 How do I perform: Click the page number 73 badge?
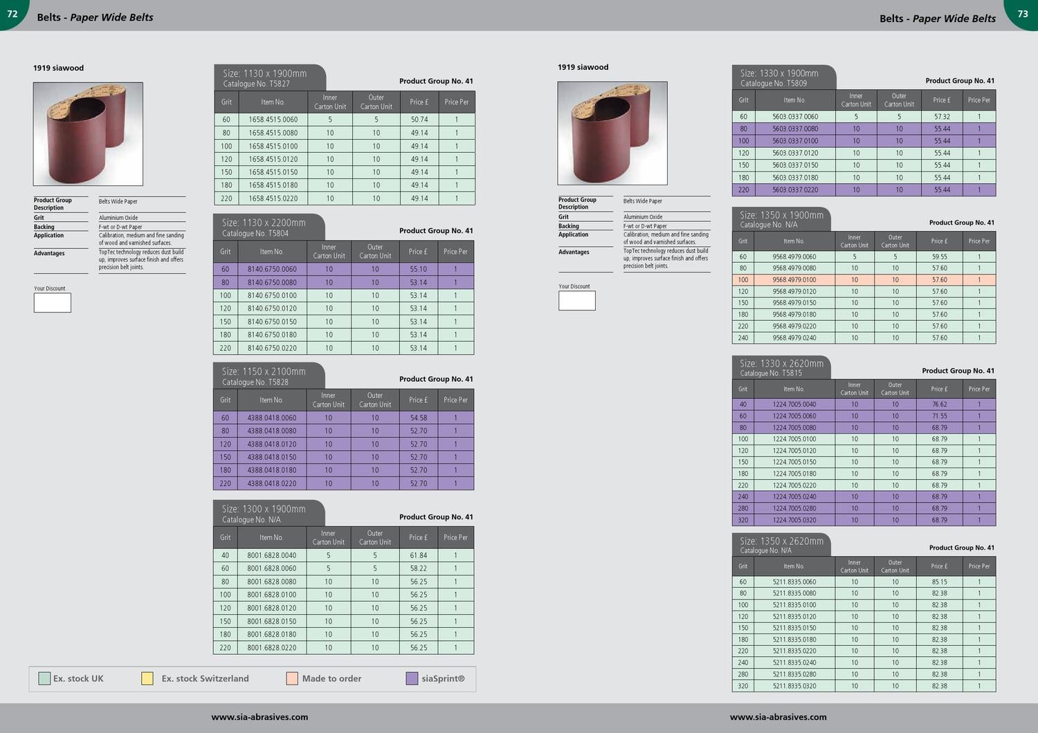[1023, 14]
